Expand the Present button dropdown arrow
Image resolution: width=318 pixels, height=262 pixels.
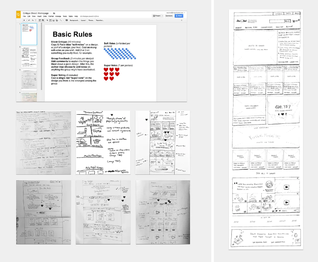163,15
